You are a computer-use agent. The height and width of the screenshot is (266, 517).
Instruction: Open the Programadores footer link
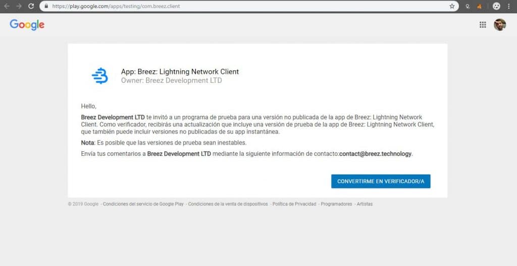(336, 204)
